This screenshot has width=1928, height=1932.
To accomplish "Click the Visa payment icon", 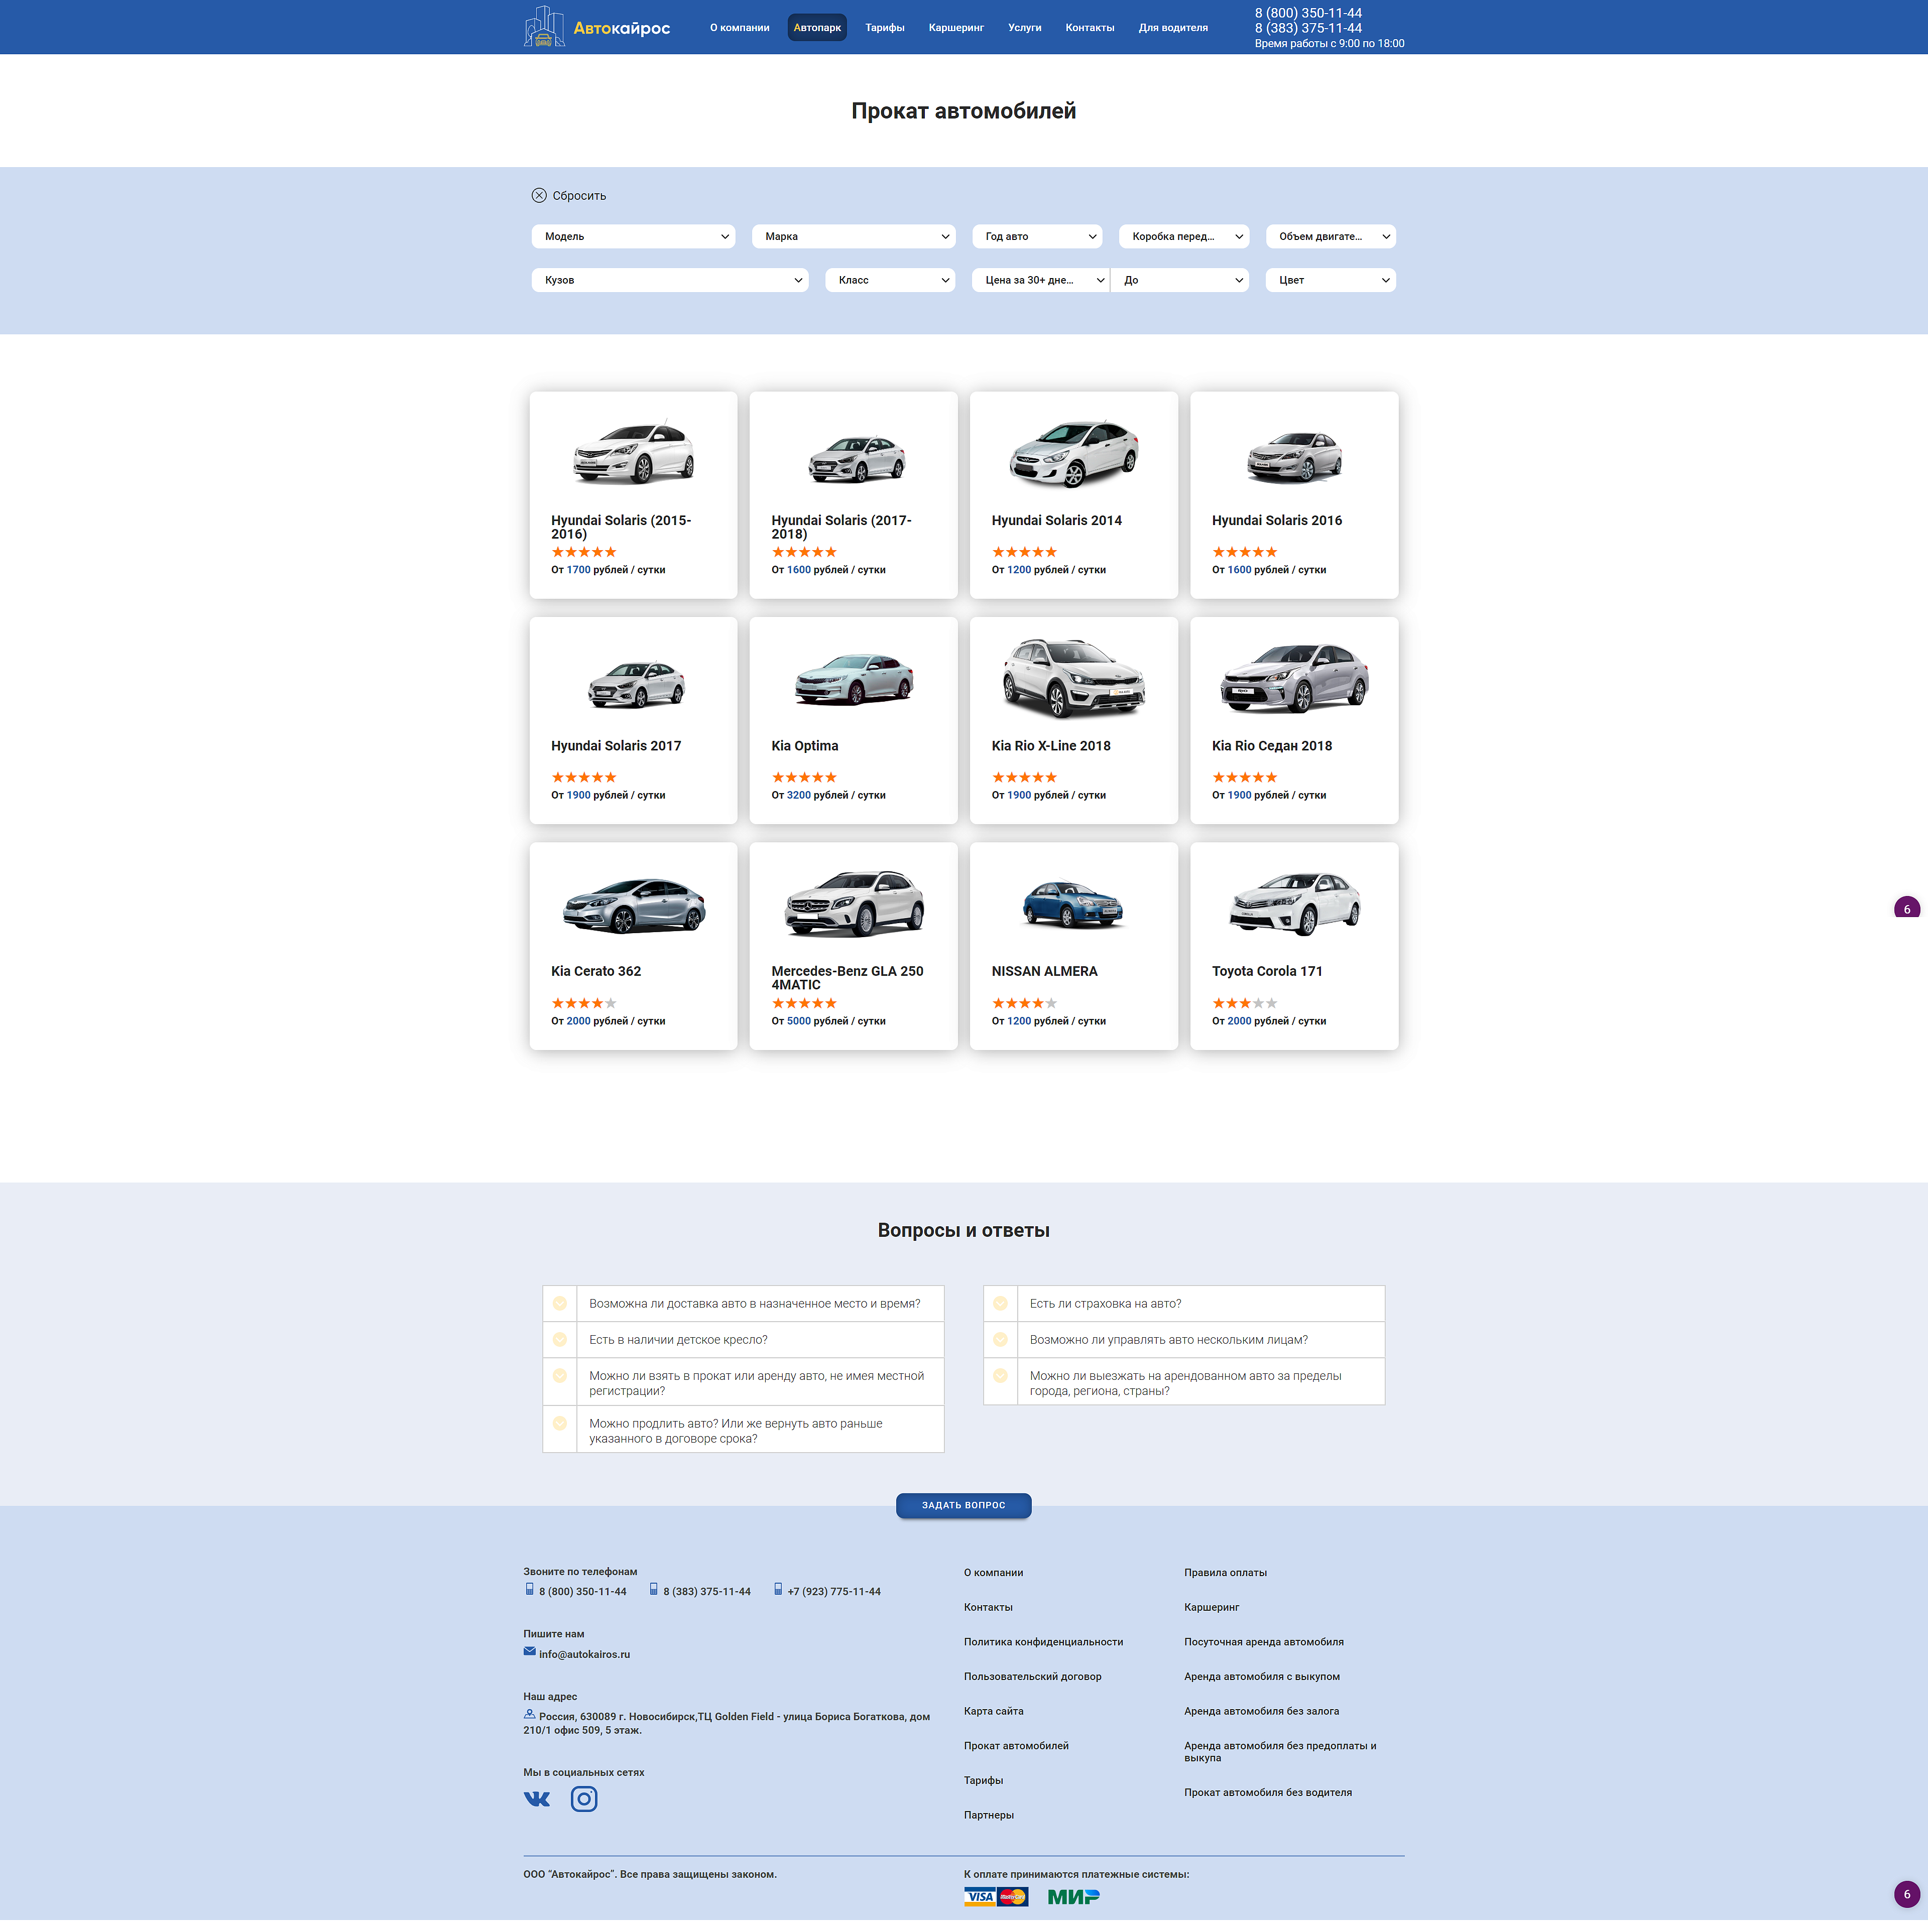I will click(980, 1909).
